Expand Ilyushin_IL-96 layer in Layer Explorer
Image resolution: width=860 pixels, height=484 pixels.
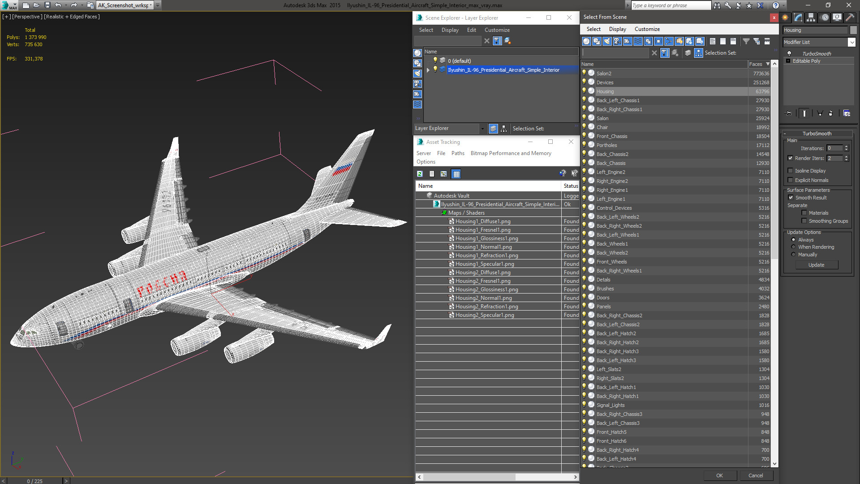coord(428,70)
